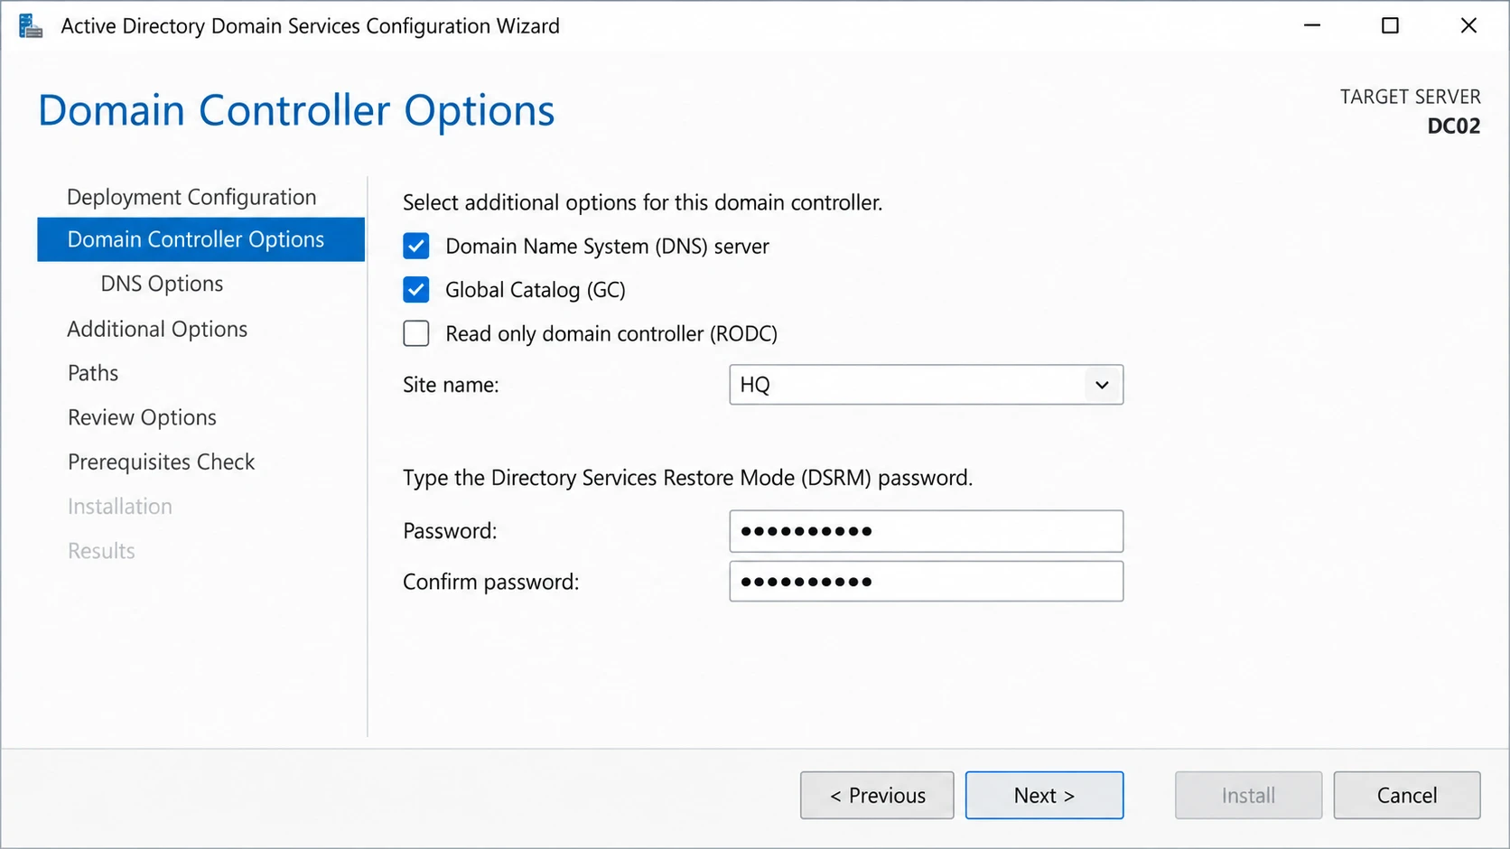Click 'Select additional options' instruction text
Screen dimensions: 1510x849
click(642, 202)
